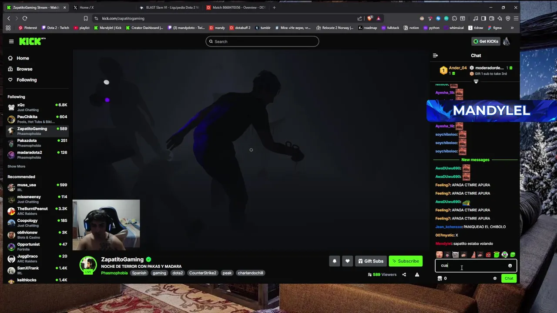Click the heart follow icon
Viewport: 557px width, 313px height.
[x=347, y=261]
